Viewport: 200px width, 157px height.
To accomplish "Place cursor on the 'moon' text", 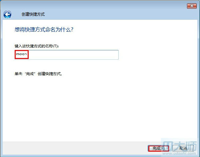I will 21,54.
